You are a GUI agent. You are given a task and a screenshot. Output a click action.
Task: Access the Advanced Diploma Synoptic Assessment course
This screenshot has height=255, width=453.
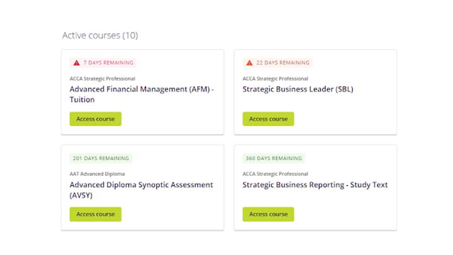click(x=96, y=214)
